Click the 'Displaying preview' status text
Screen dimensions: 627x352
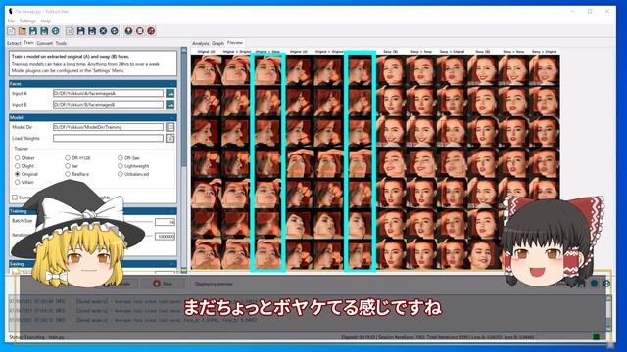(x=214, y=284)
